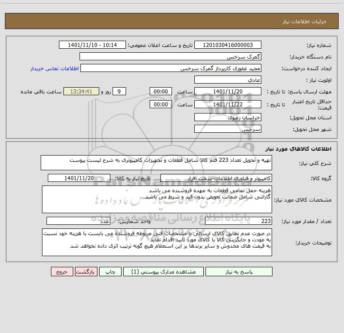Click the goods need date field 1401/11/20
Screen dimensions: 344x333
tap(79, 178)
